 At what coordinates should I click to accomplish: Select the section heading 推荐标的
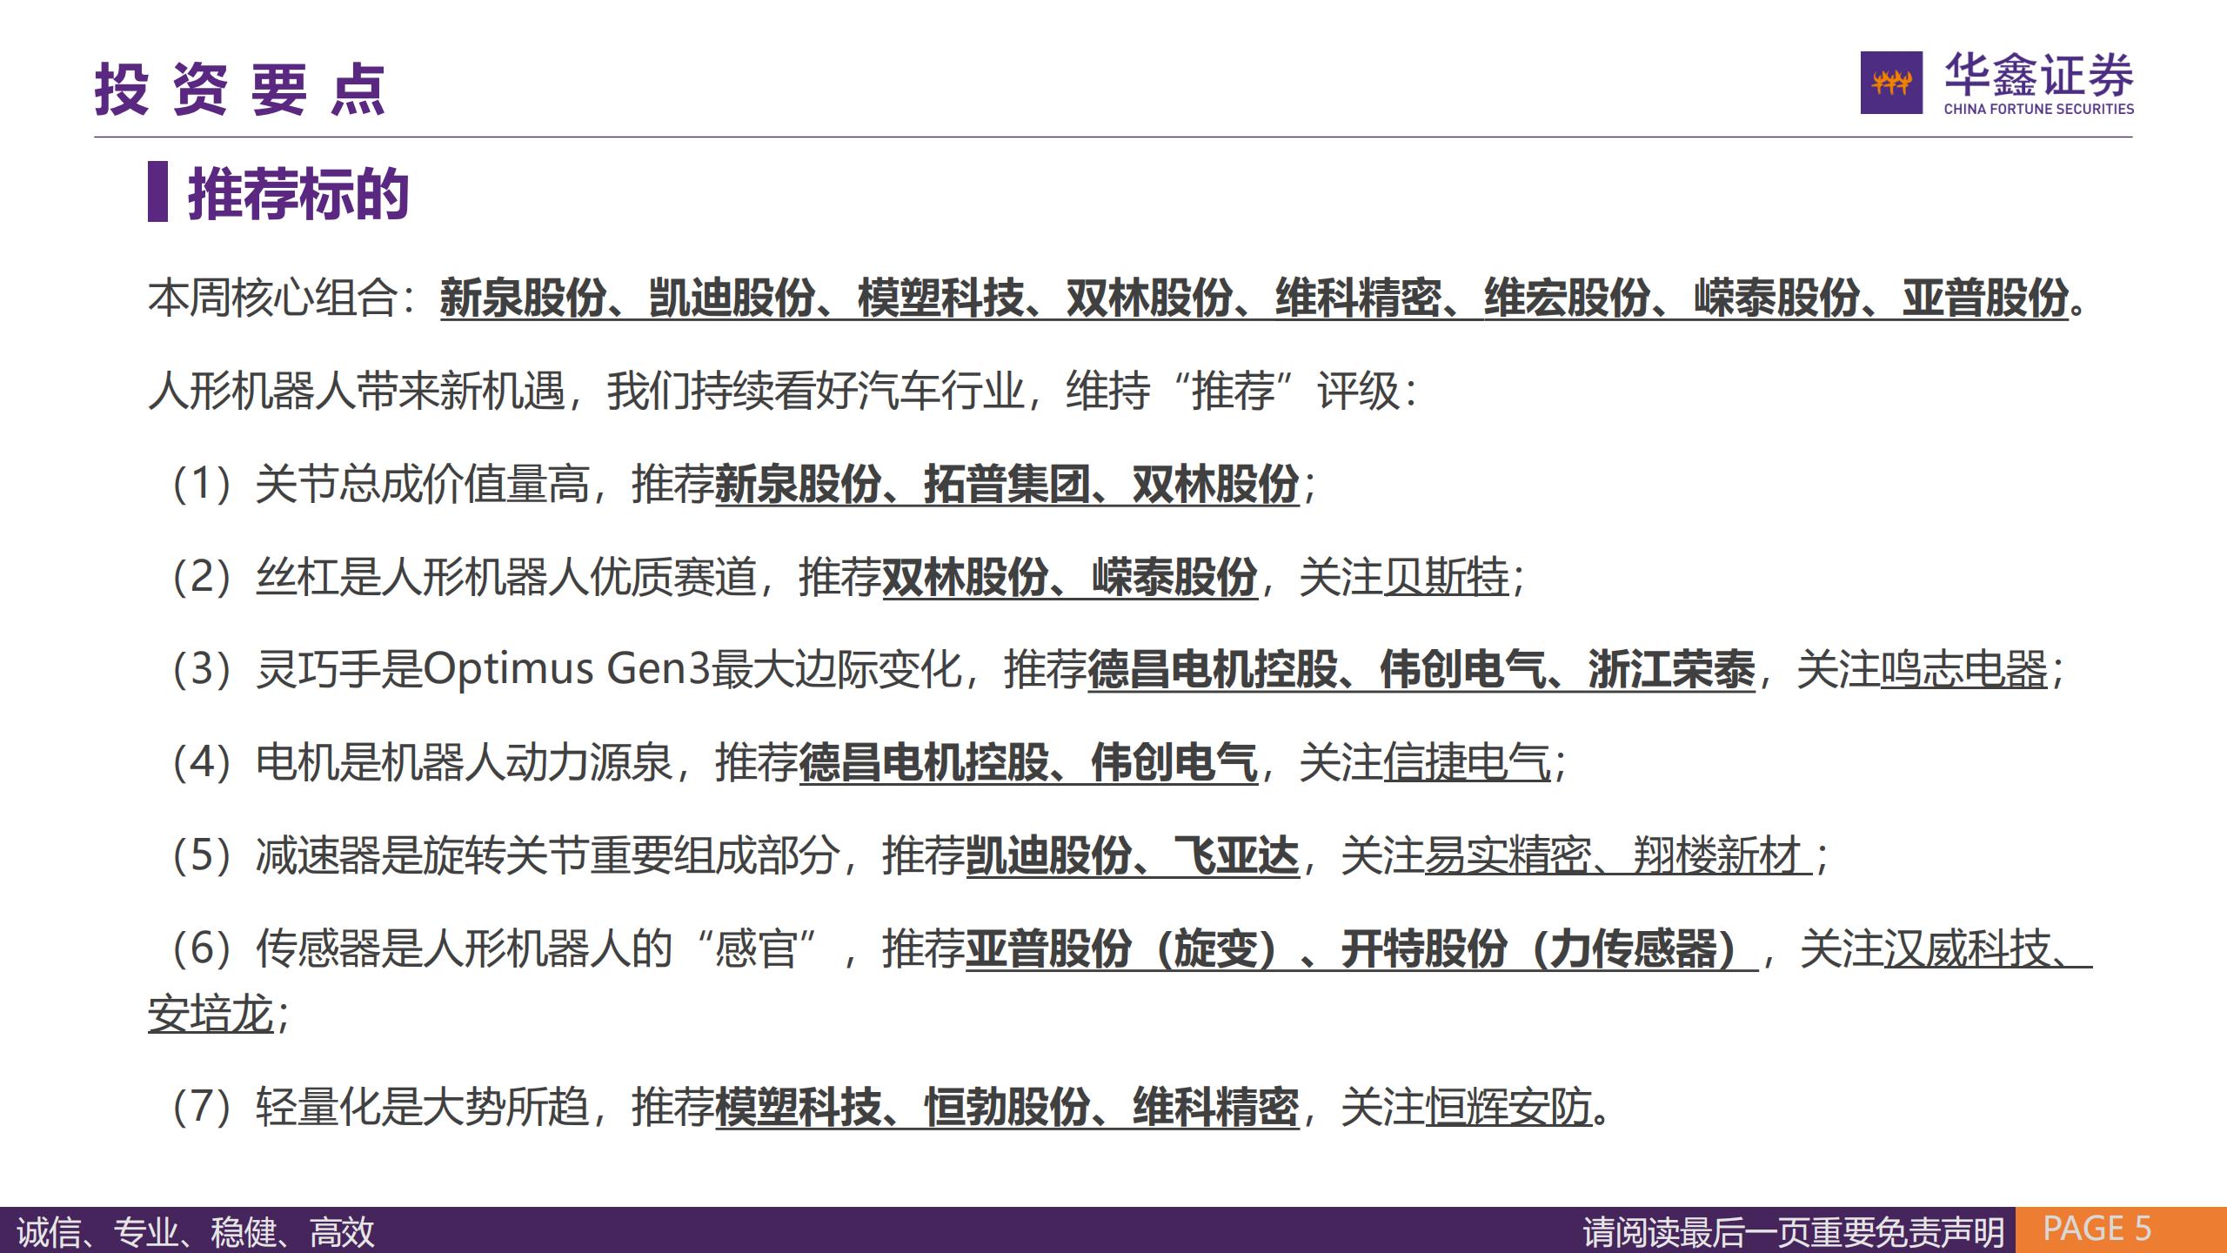tap(298, 192)
